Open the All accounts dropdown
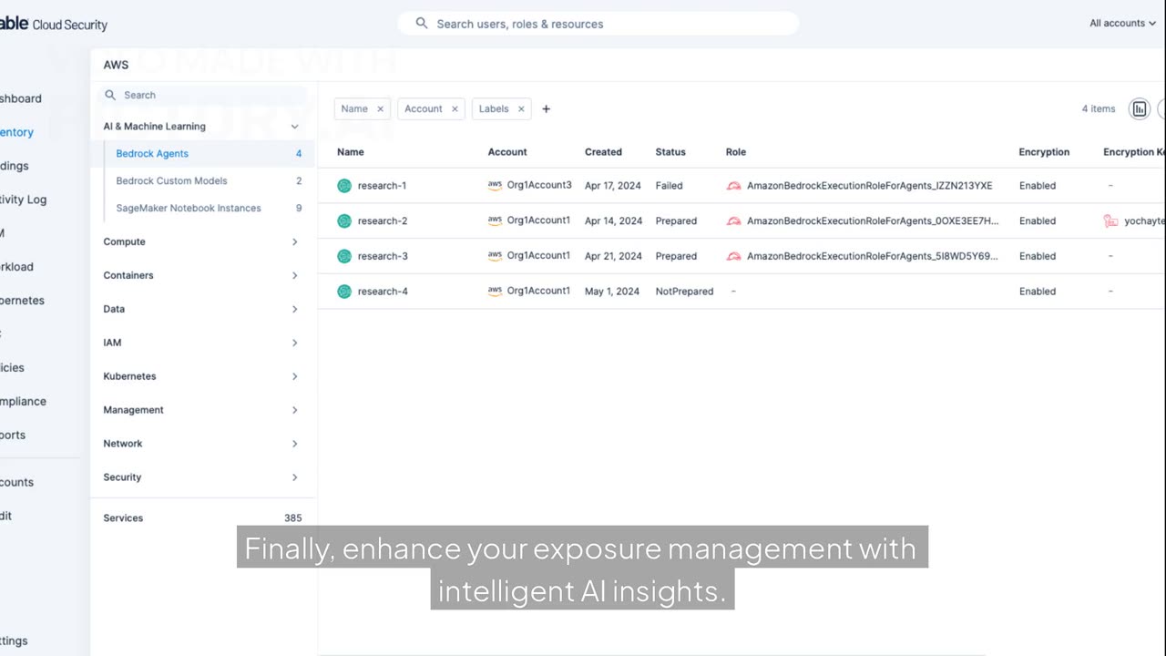The image size is (1166, 656). pyautogui.click(x=1123, y=24)
